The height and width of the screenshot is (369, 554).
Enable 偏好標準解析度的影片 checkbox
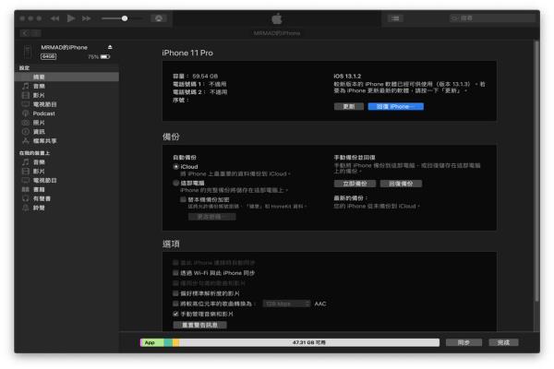pos(175,293)
